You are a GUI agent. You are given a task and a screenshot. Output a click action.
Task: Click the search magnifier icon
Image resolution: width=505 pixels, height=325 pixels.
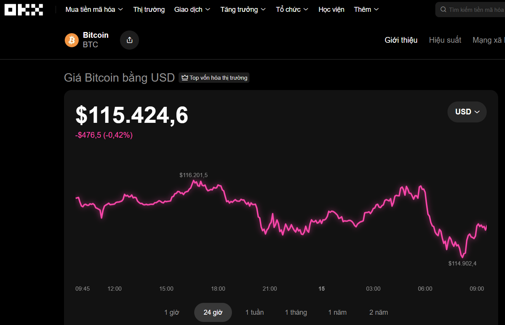tap(443, 10)
